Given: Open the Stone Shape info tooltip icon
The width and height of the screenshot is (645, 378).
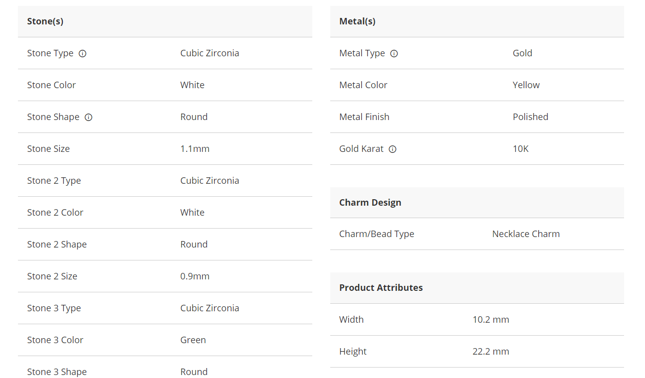Looking at the screenshot, I should coord(88,118).
